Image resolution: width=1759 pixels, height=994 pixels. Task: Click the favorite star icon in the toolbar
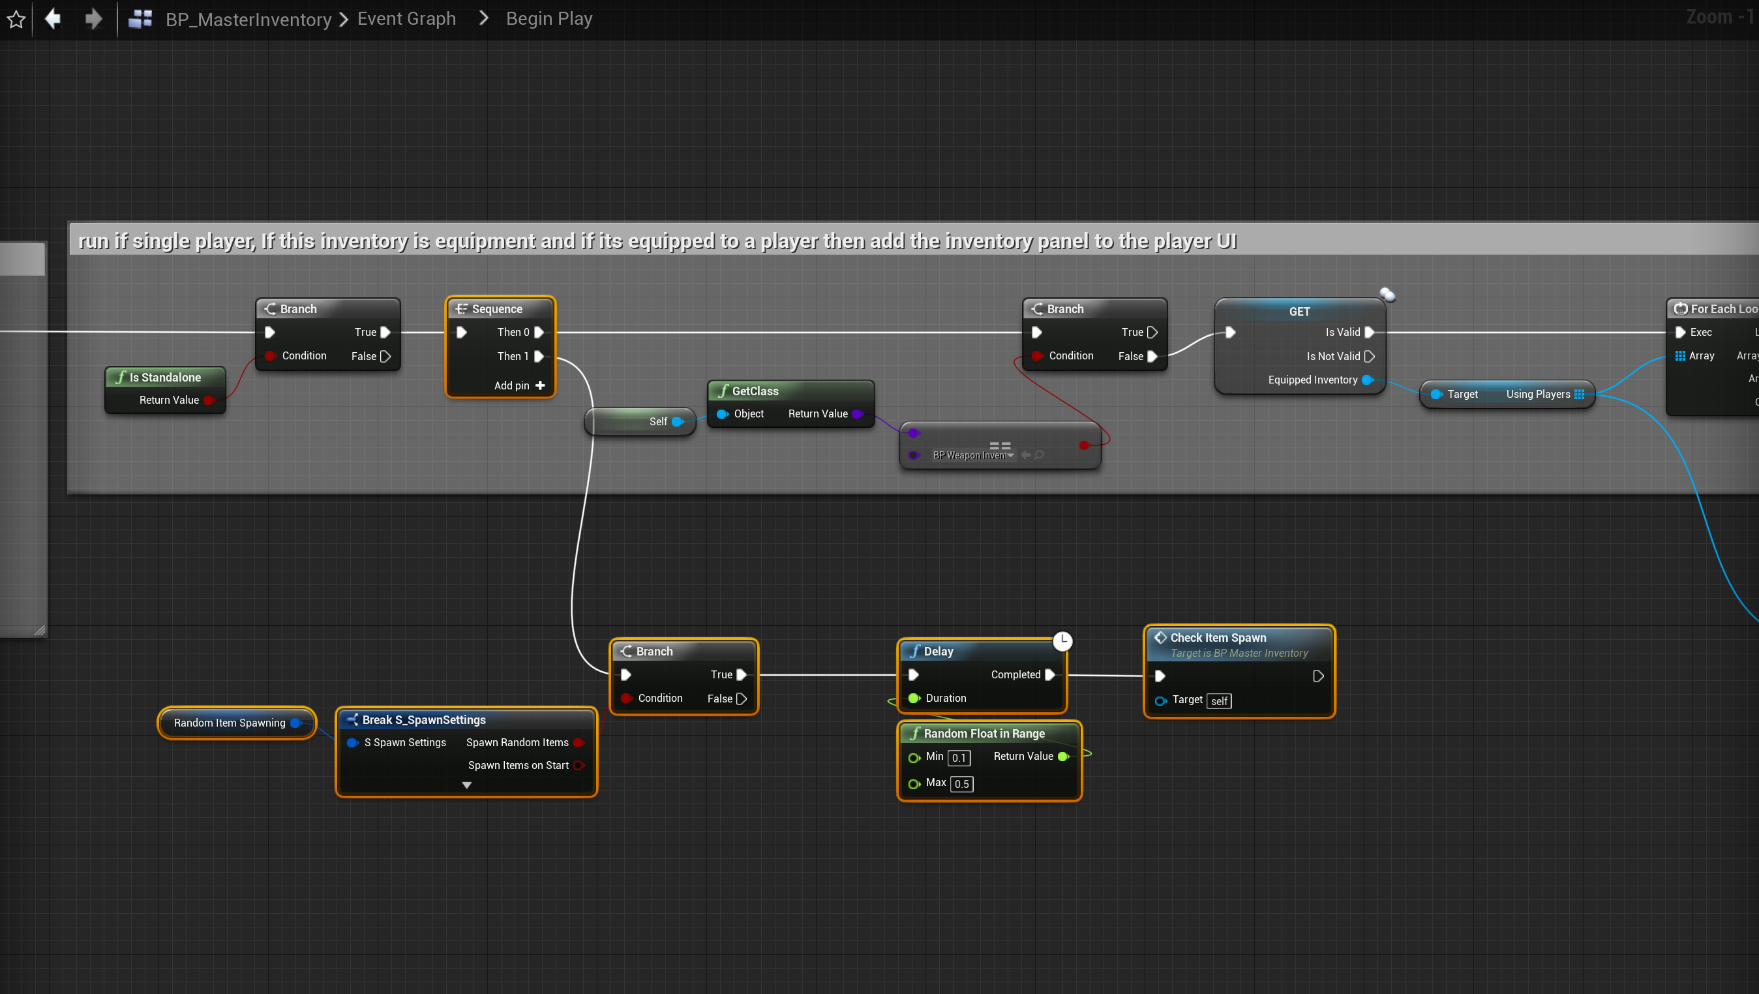click(x=16, y=19)
